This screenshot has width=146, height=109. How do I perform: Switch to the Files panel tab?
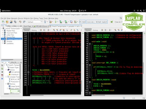tap(9, 26)
